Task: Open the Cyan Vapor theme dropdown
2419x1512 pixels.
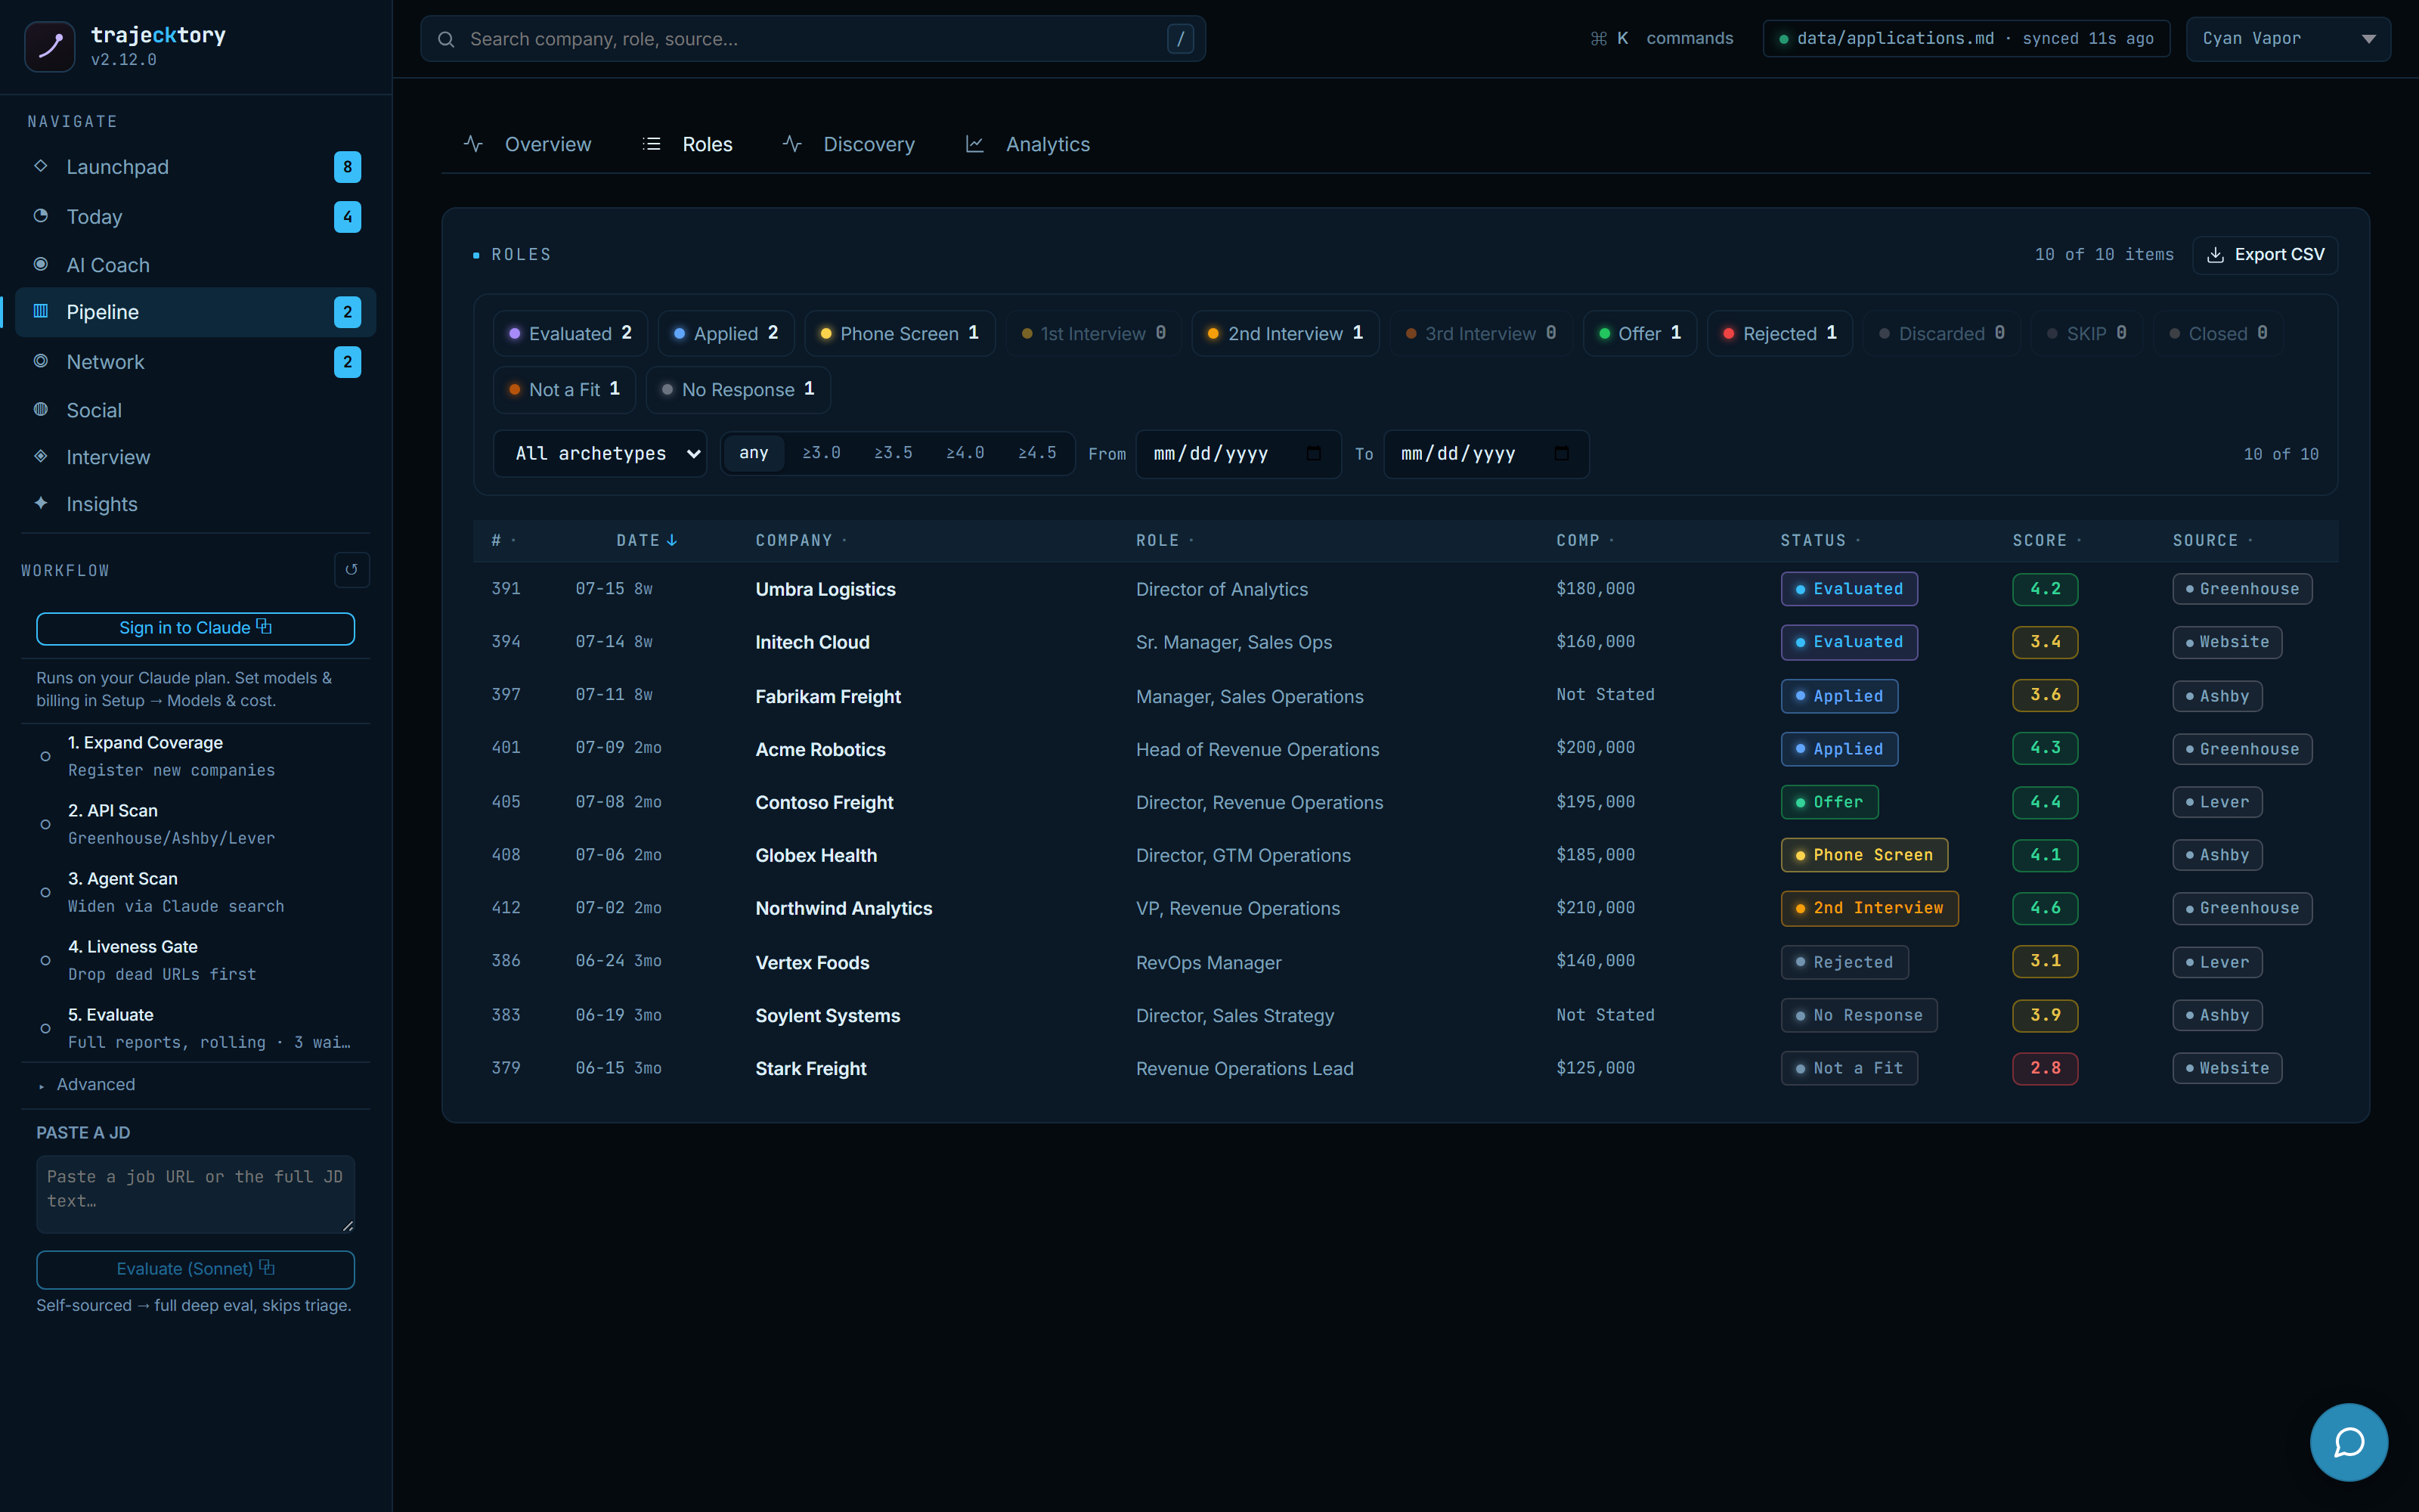Action: point(2288,39)
